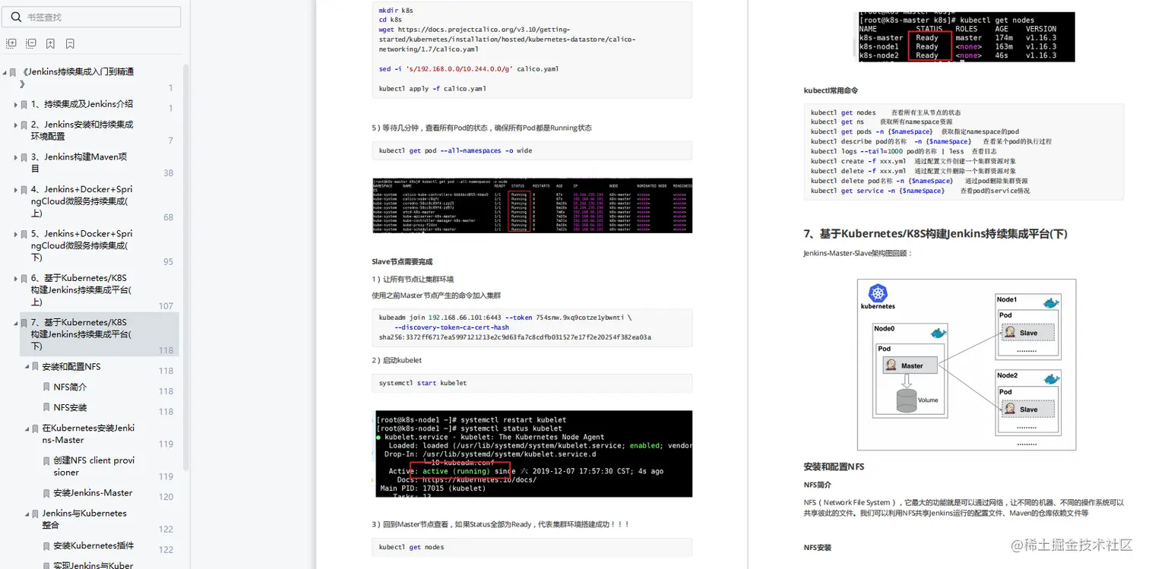
Task: Click the bookmark icon beside 创建NFS client provisioner
Action: (46, 461)
